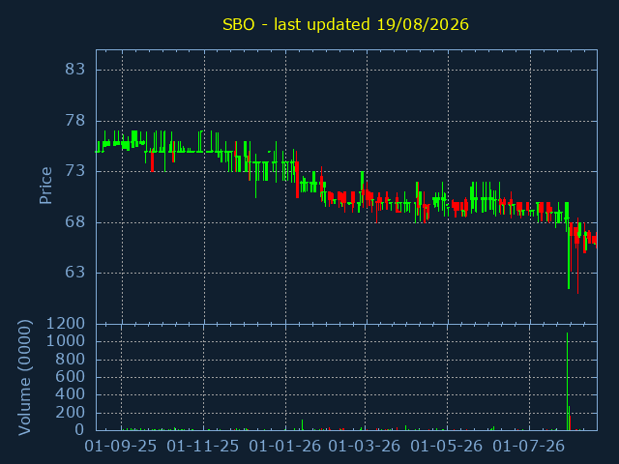This screenshot has width=619, height=464.
Task: Click the tallest green volume spike bar
Action: click(x=568, y=382)
